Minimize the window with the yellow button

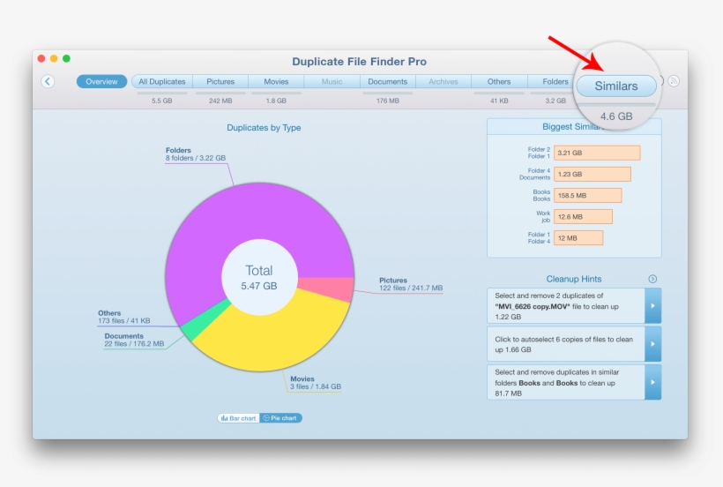[x=54, y=58]
